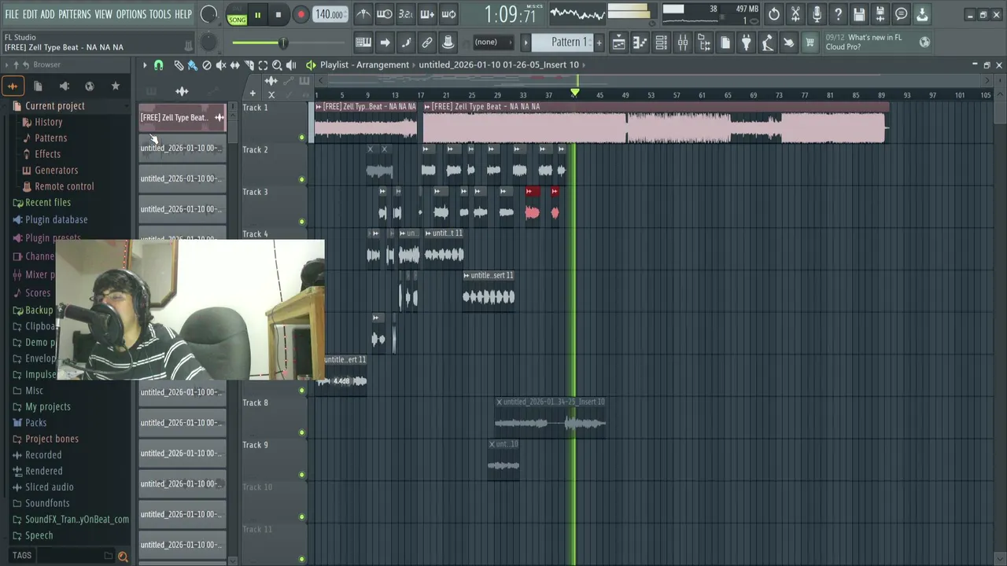This screenshot has width=1007, height=566.
Task: Render audio with the export floppy icon
Action: [880, 14]
